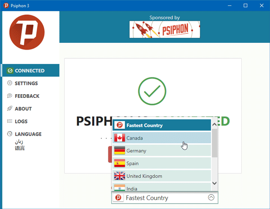The image size is (270, 209).
Task: Choose United Kingdom from the region list
Action: [x=162, y=176]
